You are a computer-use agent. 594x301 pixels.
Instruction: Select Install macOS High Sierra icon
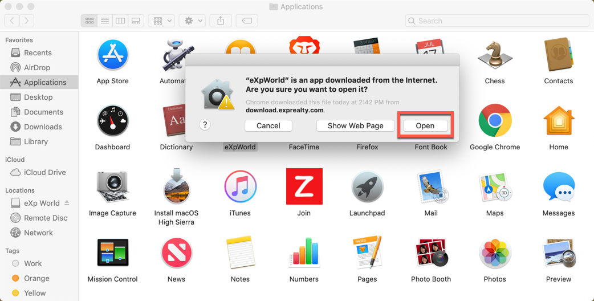176,187
